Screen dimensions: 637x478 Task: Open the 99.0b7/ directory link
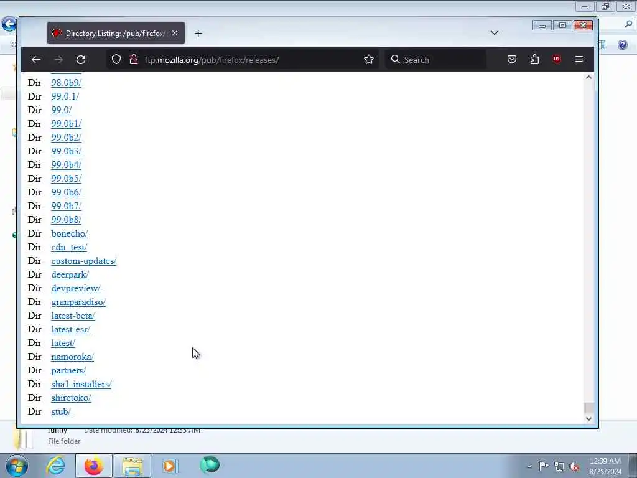point(66,205)
